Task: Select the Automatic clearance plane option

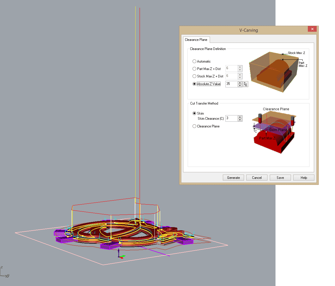Action: point(195,61)
